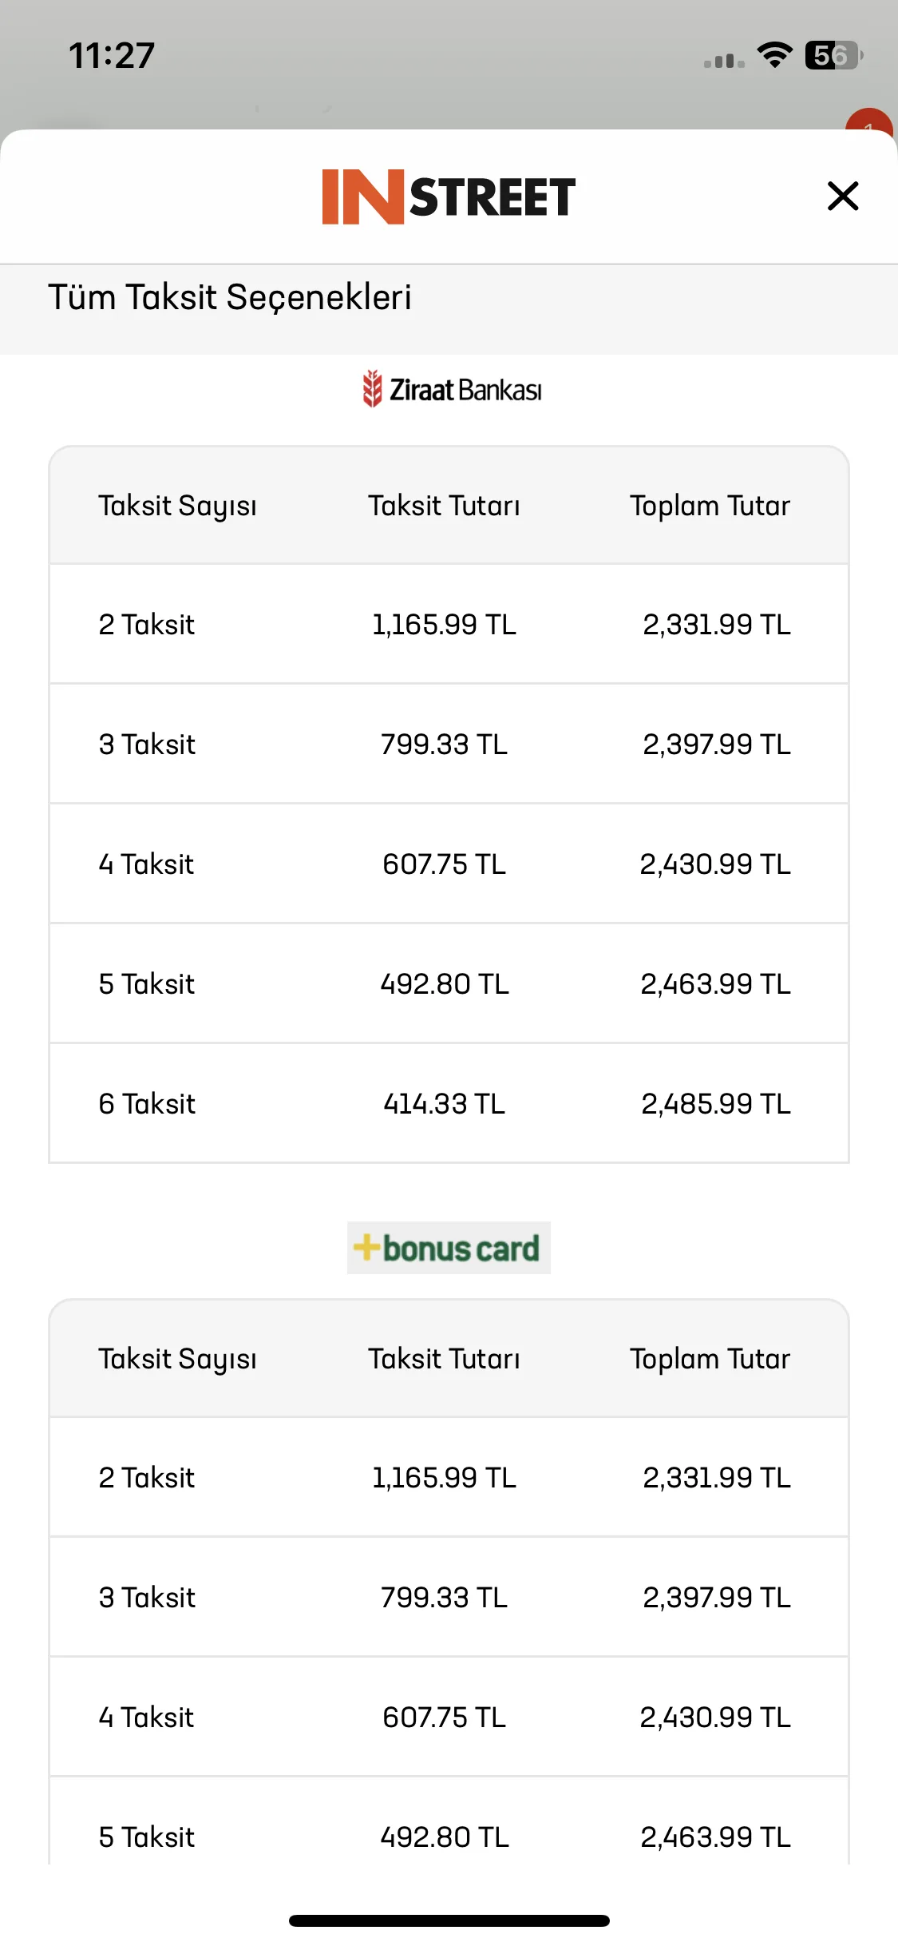Tap Ziraat Toplam Tutar column header
Image resolution: width=898 pixels, height=1946 pixels.
(710, 506)
